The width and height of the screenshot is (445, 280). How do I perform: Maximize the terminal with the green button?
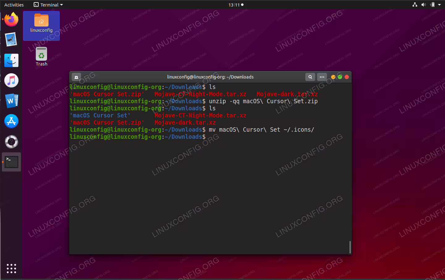pyautogui.click(x=340, y=77)
